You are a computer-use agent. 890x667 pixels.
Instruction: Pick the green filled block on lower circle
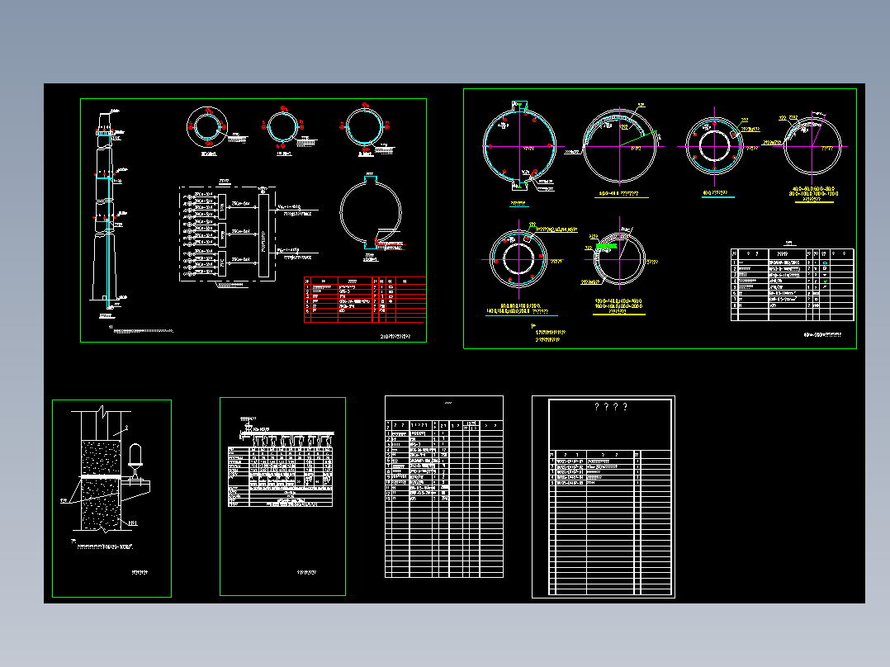[x=606, y=246]
